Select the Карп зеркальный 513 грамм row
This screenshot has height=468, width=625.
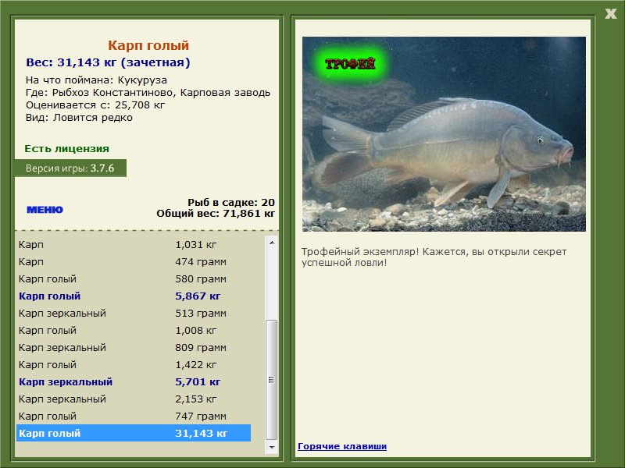click(x=134, y=313)
